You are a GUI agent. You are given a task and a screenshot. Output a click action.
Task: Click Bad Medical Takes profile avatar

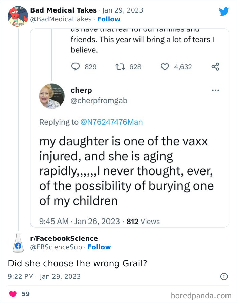pos(18,16)
